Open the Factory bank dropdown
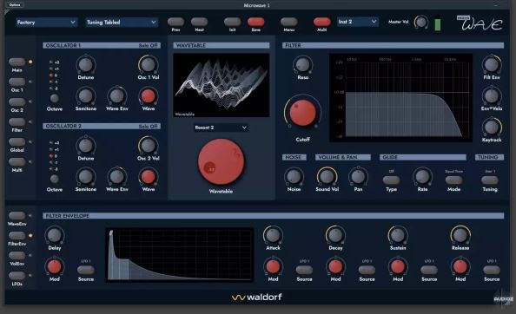This screenshot has height=314, width=516. (x=46, y=23)
